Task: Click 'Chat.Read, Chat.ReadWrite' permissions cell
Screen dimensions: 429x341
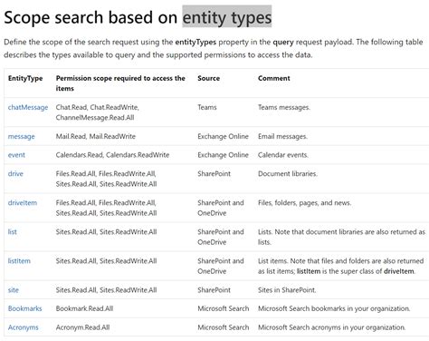Action: [x=97, y=112]
